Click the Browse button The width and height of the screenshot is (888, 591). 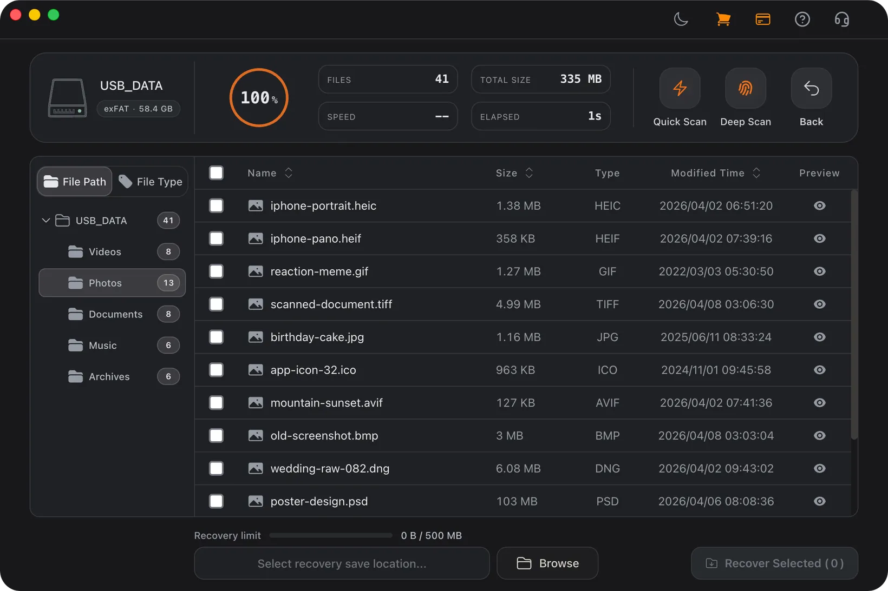pyautogui.click(x=547, y=563)
